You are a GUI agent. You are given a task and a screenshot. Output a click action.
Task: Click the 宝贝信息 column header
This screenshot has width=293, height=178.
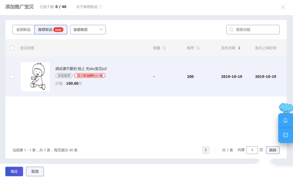point(27,48)
